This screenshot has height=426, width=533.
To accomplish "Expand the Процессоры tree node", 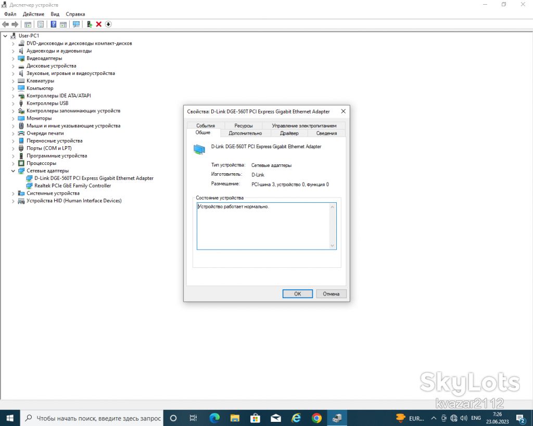I will pyautogui.click(x=13, y=163).
